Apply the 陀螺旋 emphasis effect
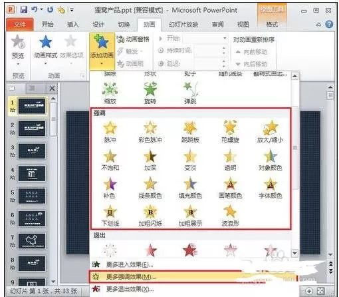The image size is (339, 297). tap(230, 132)
